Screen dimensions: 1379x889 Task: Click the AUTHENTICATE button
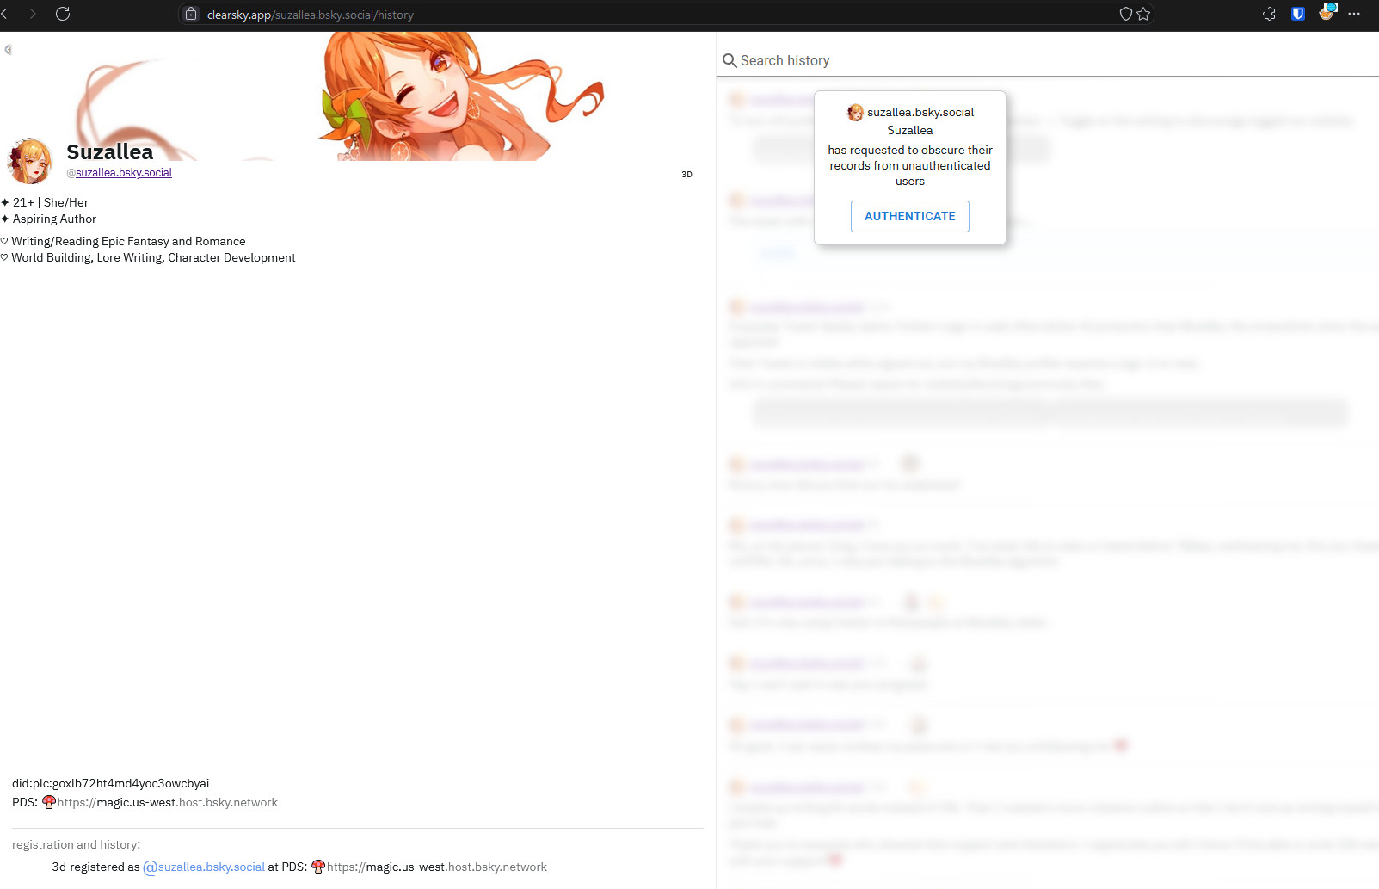910,216
